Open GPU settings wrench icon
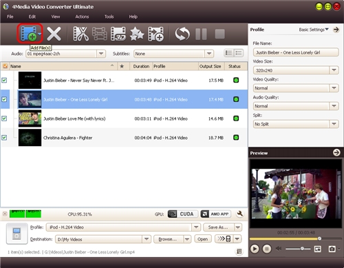Image resolution: width=344 pixels, height=268 pixels. click(239, 214)
